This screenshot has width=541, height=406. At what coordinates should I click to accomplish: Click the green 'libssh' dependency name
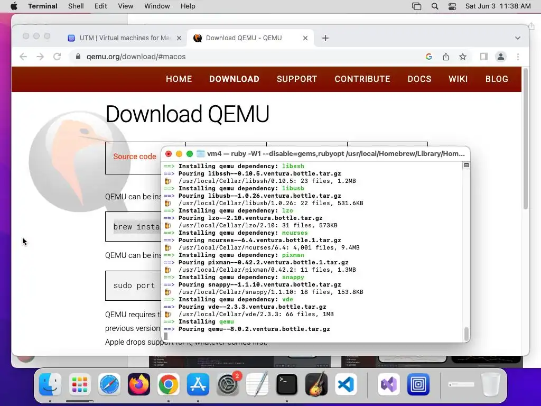click(x=293, y=166)
